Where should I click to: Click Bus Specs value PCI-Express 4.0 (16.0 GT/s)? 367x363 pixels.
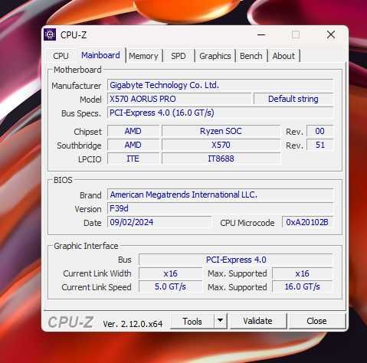coord(221,113)
